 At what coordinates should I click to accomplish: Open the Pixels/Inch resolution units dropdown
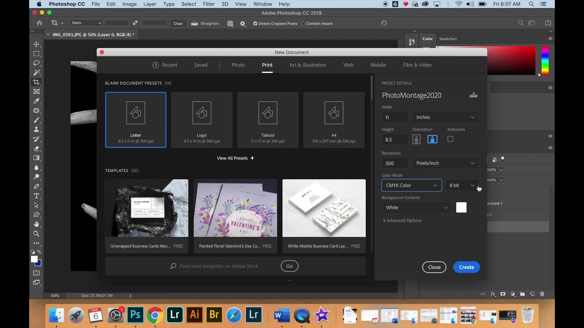[445, 163]
